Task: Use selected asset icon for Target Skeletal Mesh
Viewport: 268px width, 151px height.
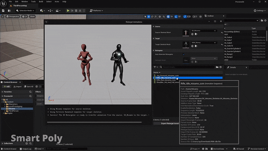Action: tap(192, 46)
